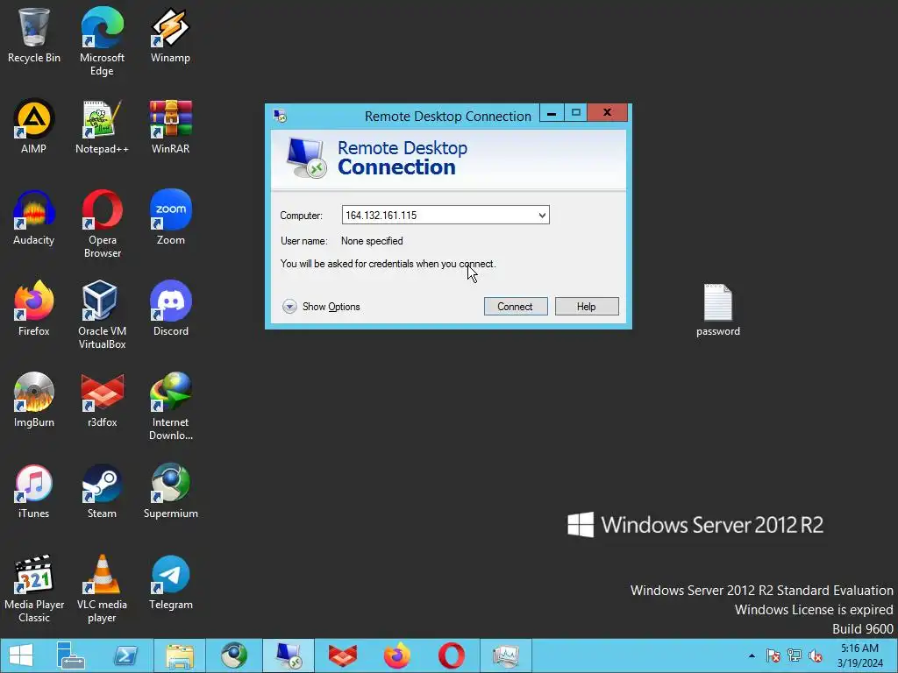This screenshot has height=673, width=898.
Task: Select the Internet Download Manager desktop icon
Action: (x=170, y=405)
